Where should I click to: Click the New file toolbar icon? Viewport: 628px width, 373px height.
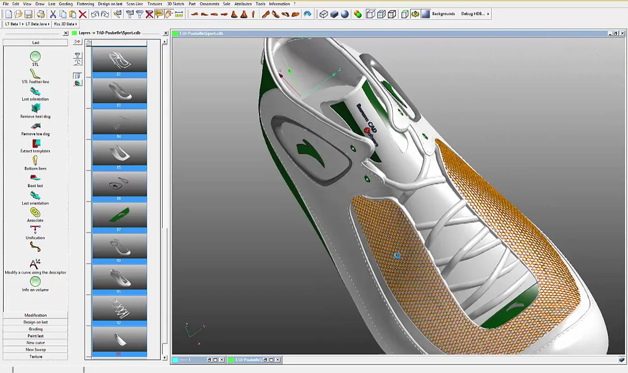click(9, 14)
